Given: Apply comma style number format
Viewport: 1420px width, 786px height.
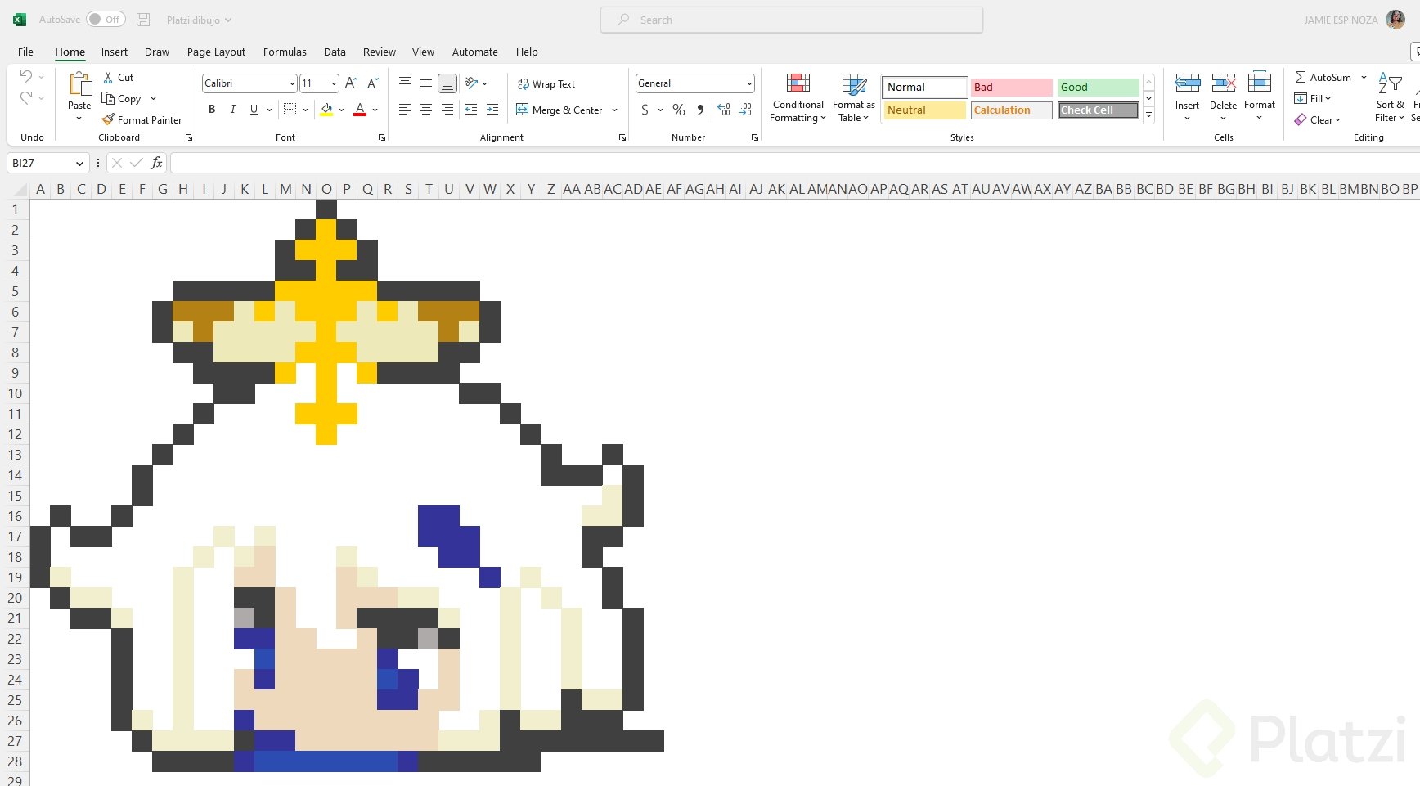Looking at the screenshot, I should 700,110.
